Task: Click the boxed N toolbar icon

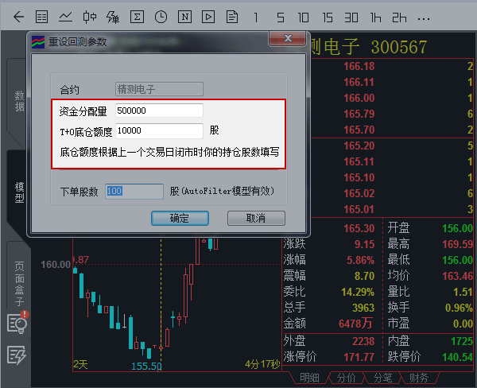Action: (x=184, y=16)
